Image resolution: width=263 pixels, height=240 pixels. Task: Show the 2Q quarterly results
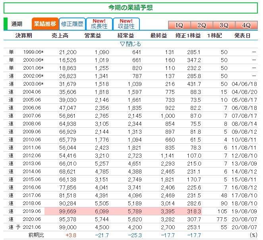pos(202,25)
